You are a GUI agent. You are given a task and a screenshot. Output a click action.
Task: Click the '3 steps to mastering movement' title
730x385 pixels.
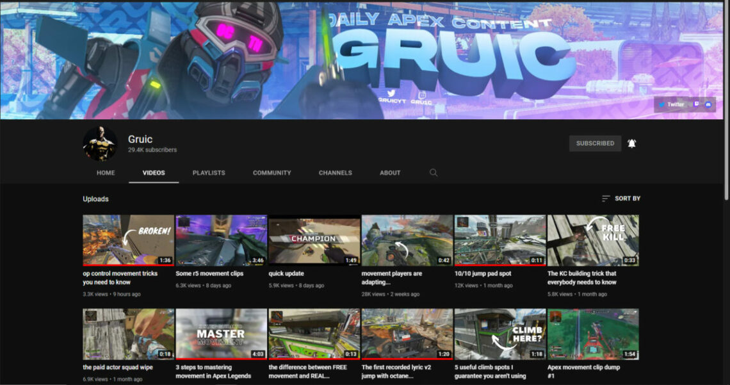[x=220, y=372]
